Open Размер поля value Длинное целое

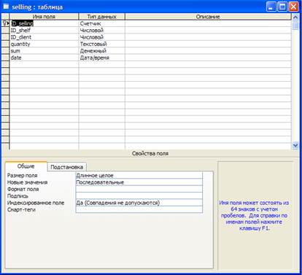pyautogui.click(x=139, y=175)
